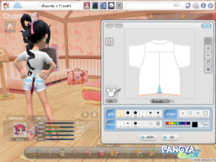Viewport: 216px width, 162px height.
Task: Pick the yellow palette color
Action: pos(172,123)
